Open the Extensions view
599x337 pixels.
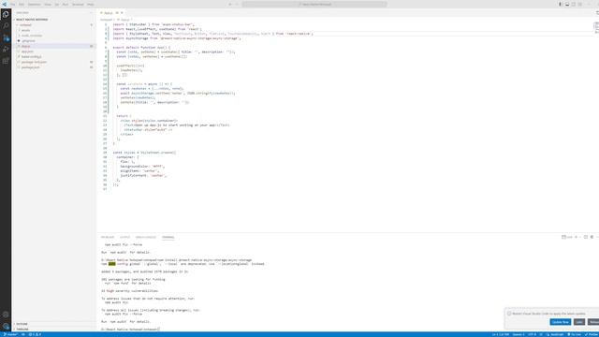pos(6,61)
